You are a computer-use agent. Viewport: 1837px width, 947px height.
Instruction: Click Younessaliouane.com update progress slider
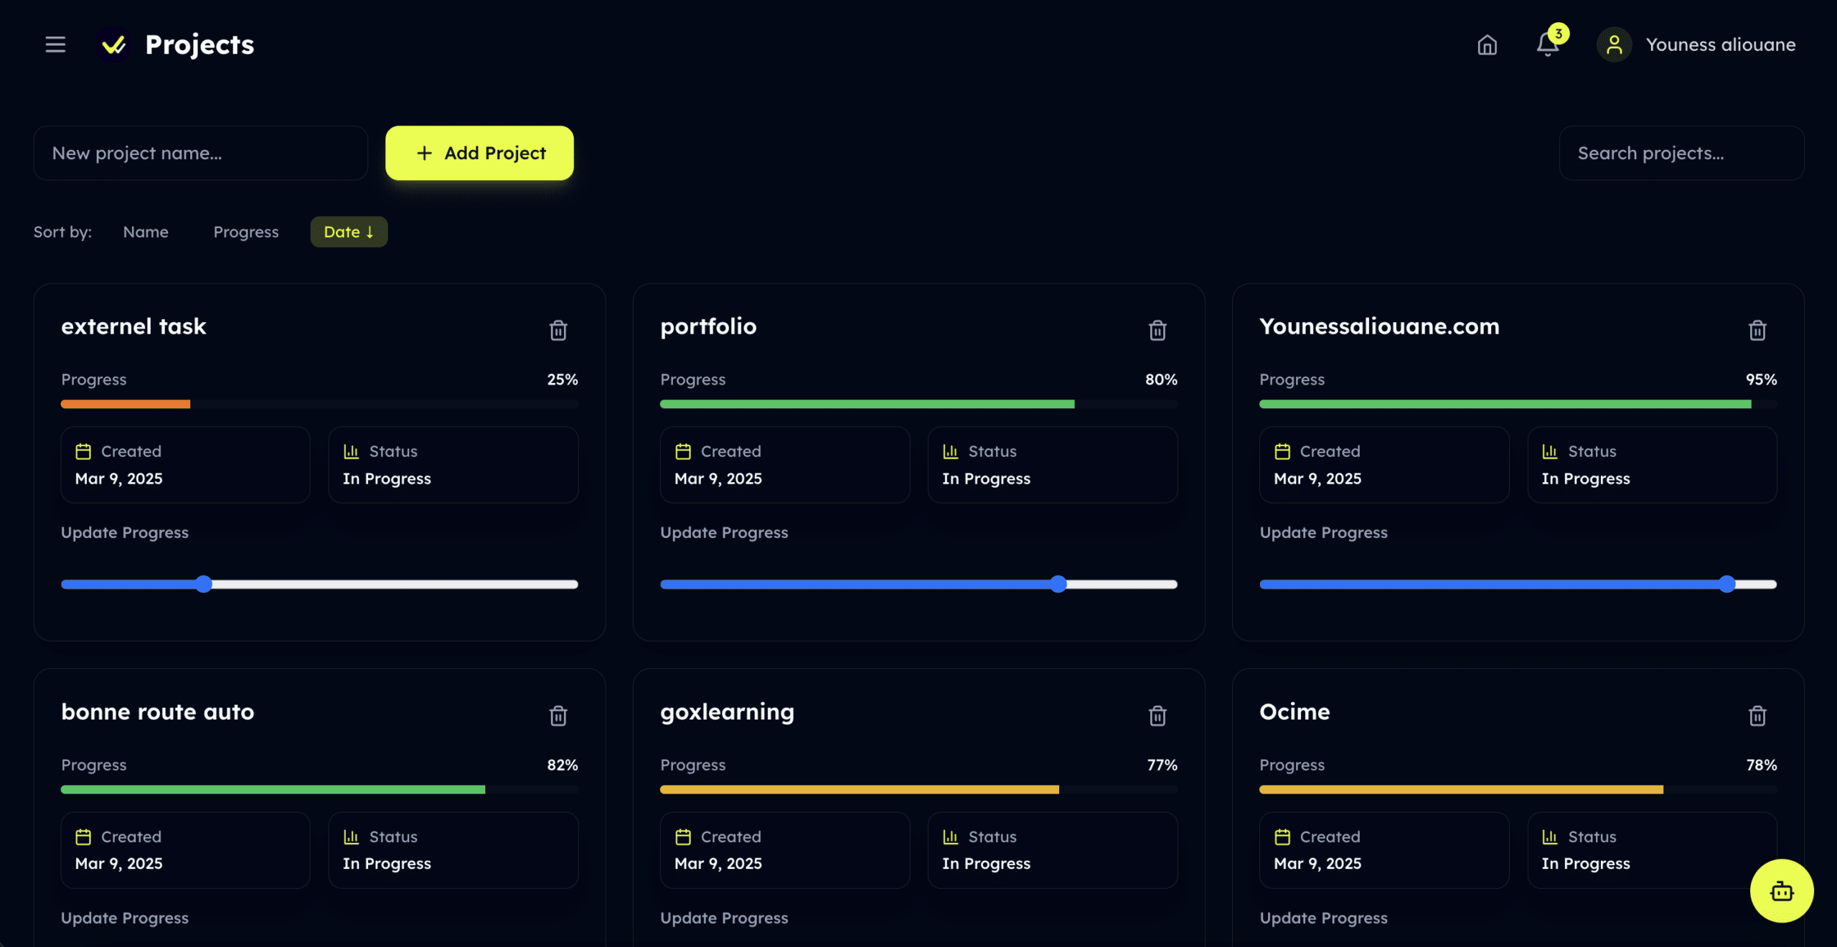pos(1518,584)
